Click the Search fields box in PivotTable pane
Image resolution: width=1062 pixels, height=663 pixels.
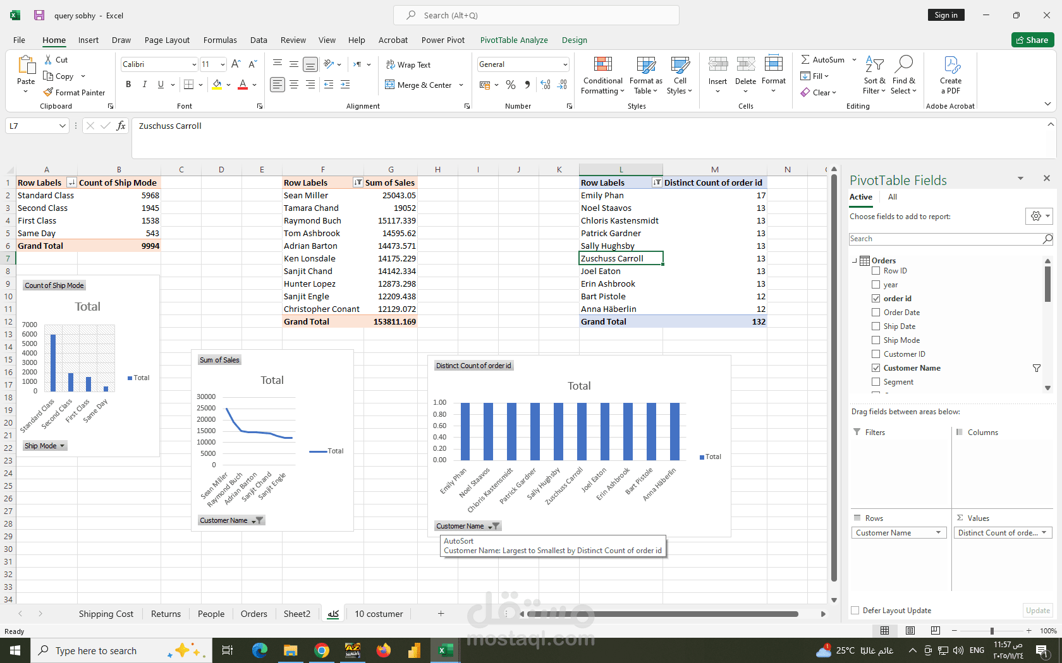point(951,239)
